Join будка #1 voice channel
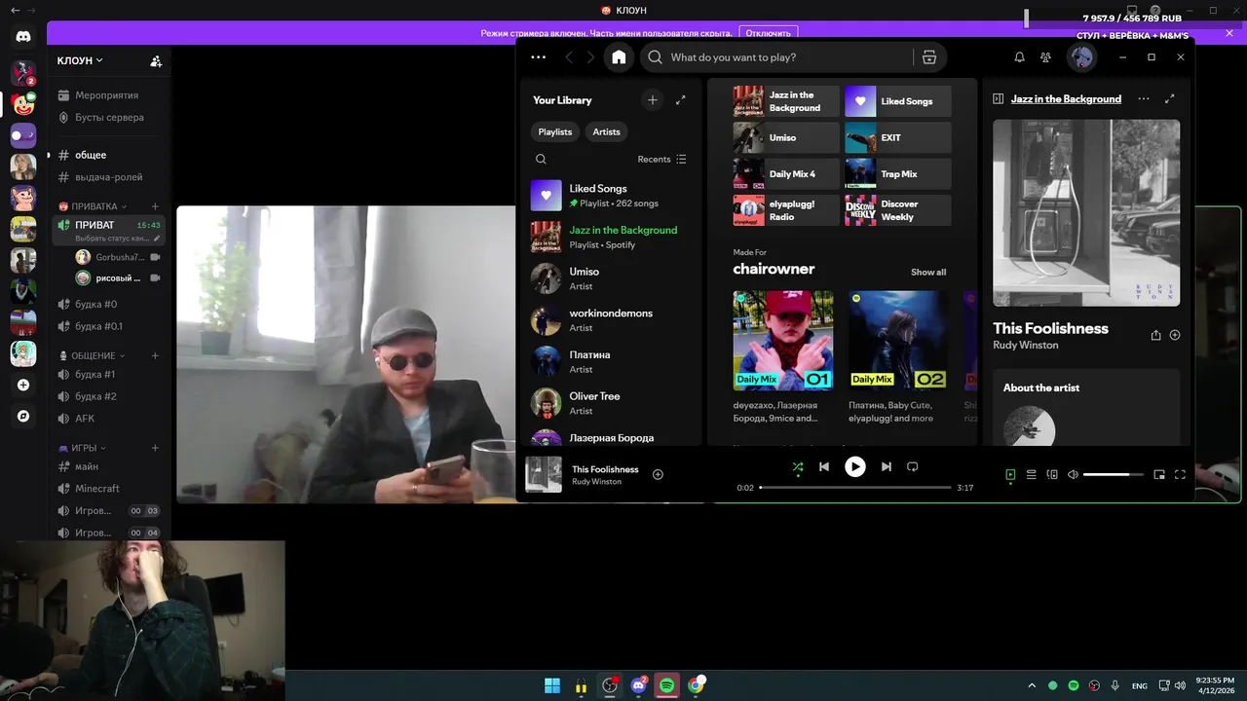This screenshot has height=701, width=1247. [x=108, y=374]
